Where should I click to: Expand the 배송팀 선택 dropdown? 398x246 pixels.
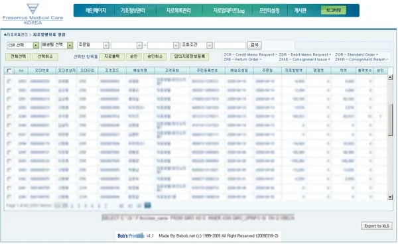pyautogui.click(x=70, y=45)
